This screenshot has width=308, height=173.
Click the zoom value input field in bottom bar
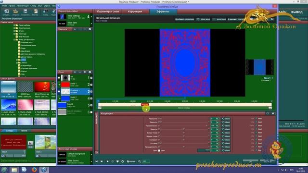146,161
